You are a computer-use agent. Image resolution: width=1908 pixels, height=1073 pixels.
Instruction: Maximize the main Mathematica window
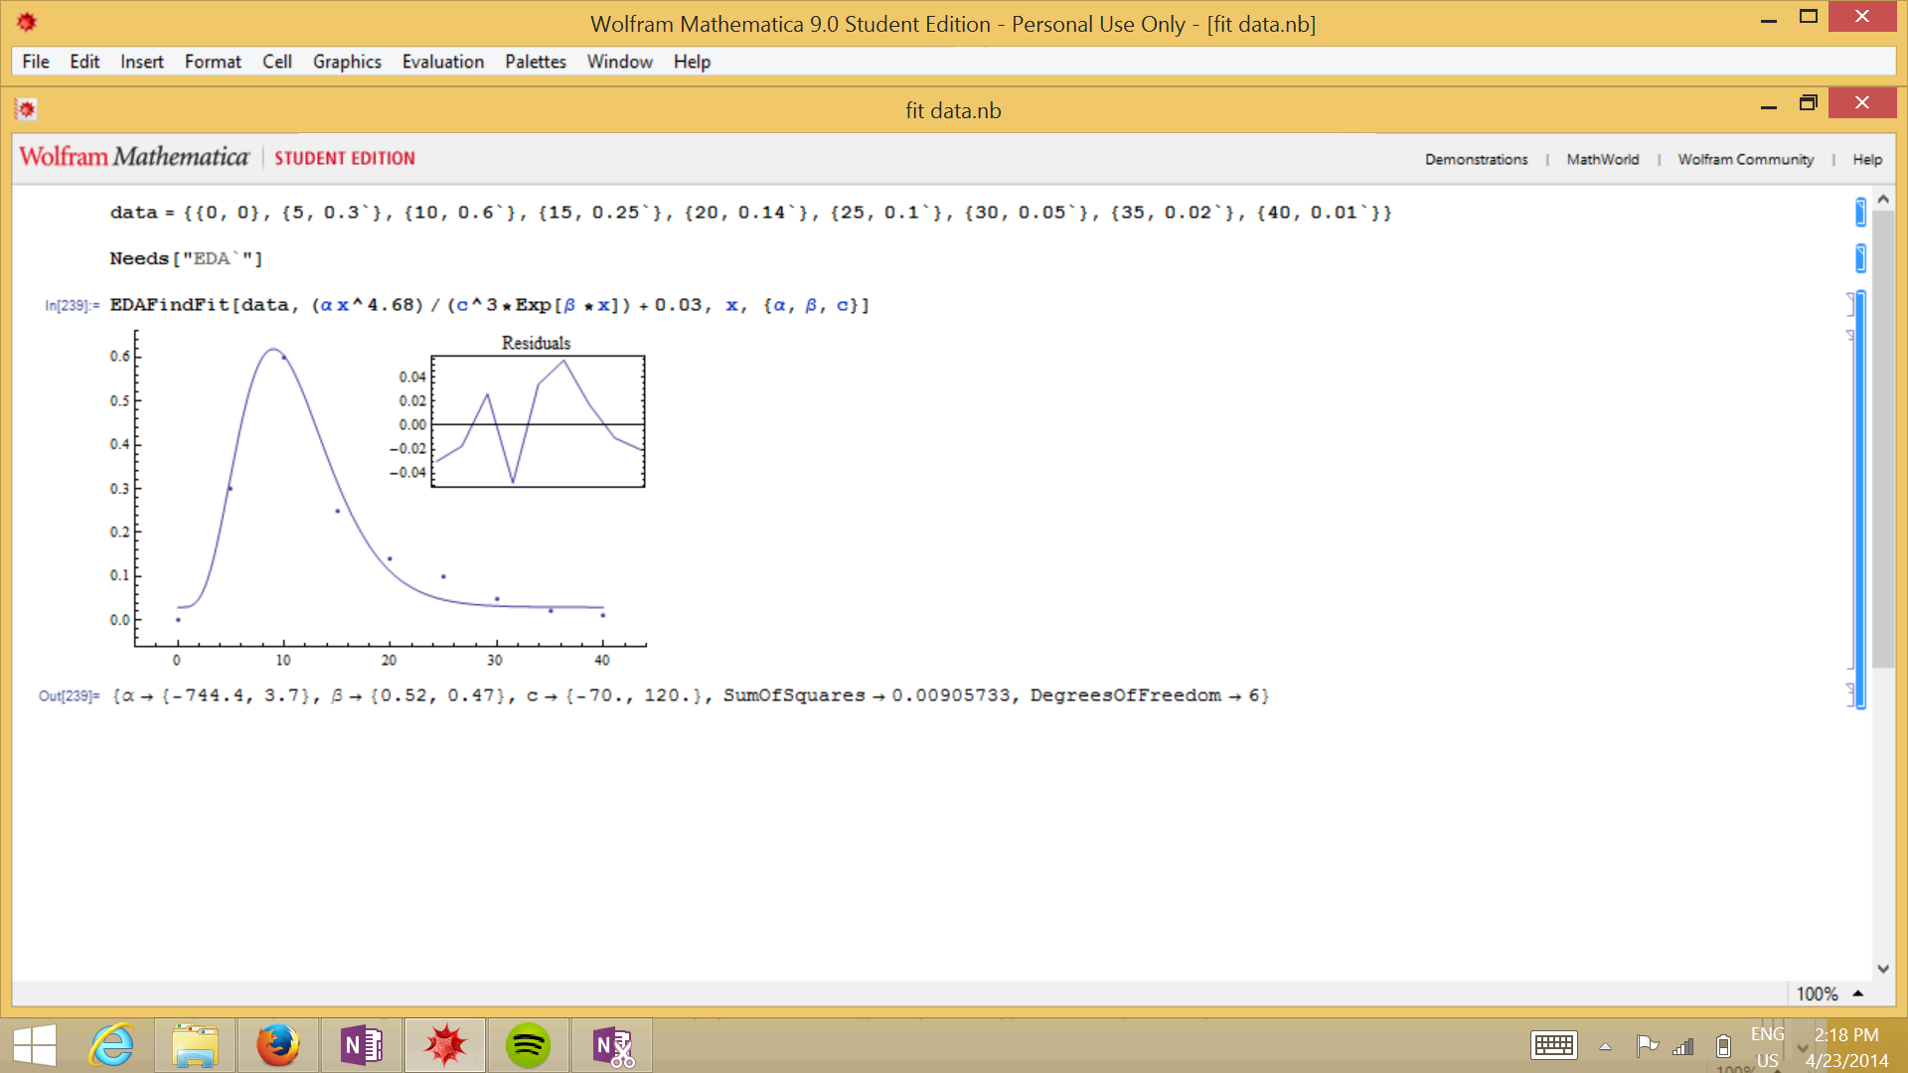point(1809,17)
